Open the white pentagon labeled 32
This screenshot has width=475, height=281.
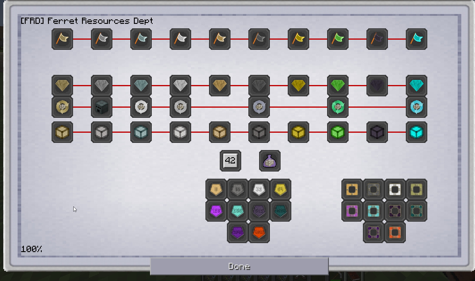pyautogui.click(x=259, y=189)
